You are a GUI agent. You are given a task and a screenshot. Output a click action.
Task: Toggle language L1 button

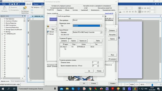pyautogui.click(x=139, y=12)
